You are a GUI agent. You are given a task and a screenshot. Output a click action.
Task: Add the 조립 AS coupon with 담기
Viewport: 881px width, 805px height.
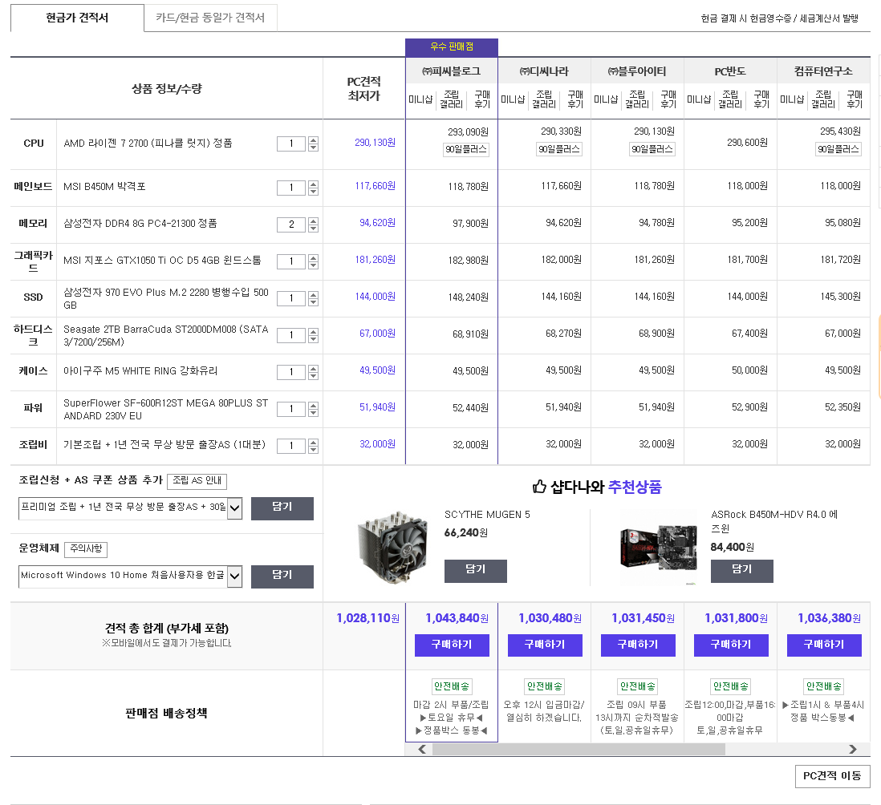[282, 508]
